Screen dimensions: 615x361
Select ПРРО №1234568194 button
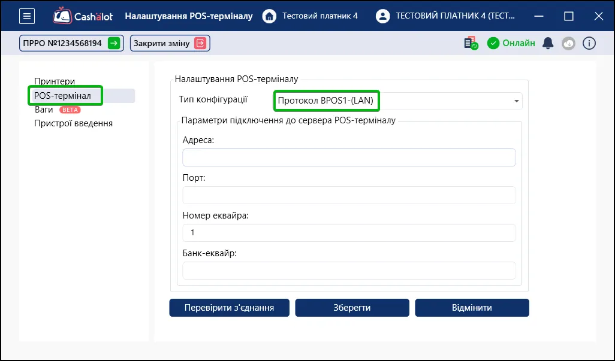click(x=71, y=43)
